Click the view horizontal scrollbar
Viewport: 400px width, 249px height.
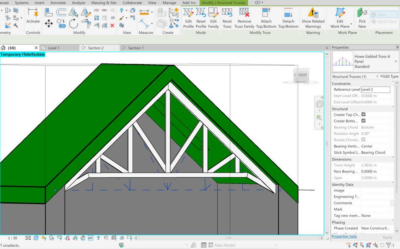[x=229, y=238]
